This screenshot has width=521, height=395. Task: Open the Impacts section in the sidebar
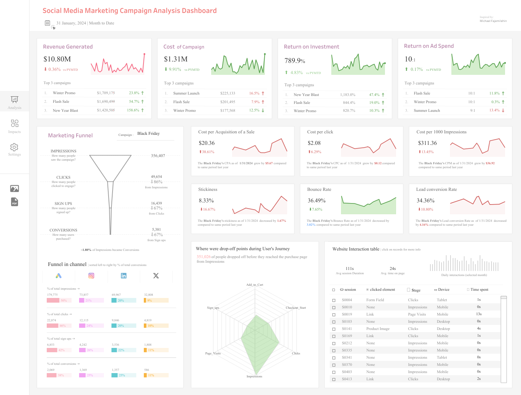pos(14,126)
